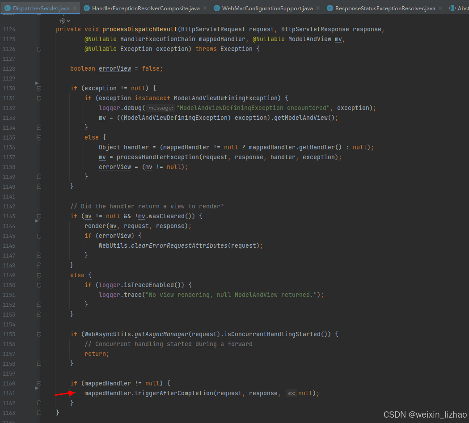469x423 pixels.
Task: Click the class icon on DispatcherServlet.java tab
Action: tap(8, 8)
